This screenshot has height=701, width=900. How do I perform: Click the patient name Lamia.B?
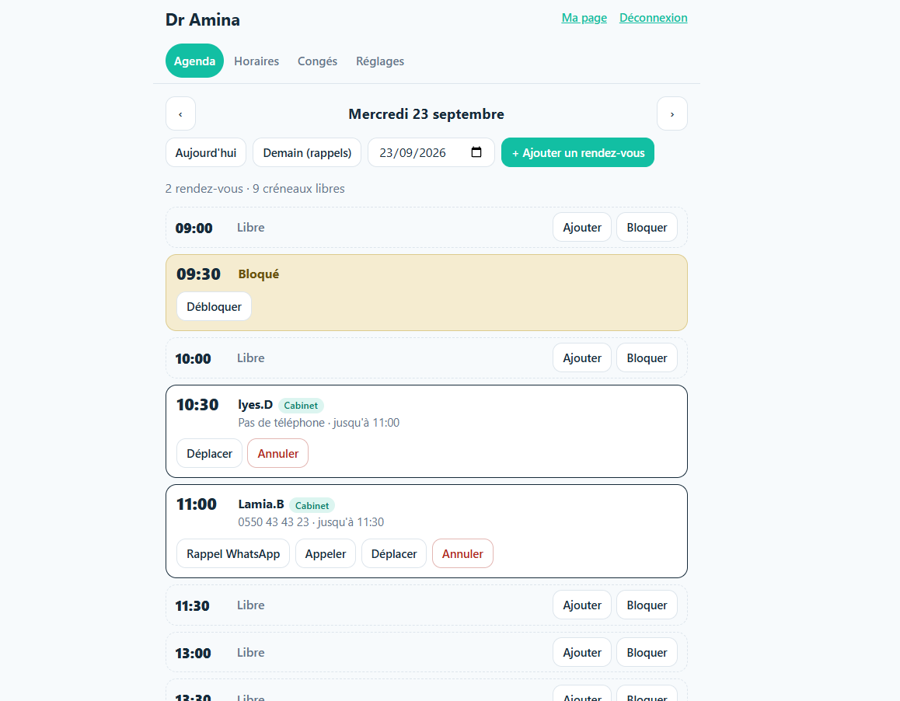pos(261,504)
